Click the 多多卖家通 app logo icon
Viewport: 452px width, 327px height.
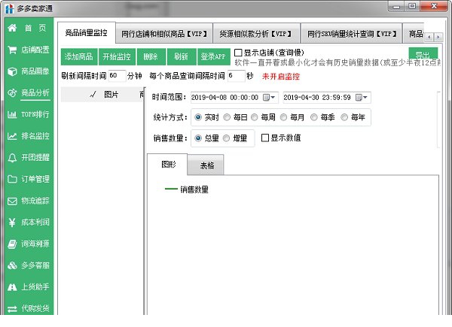(x=9, y=8)
